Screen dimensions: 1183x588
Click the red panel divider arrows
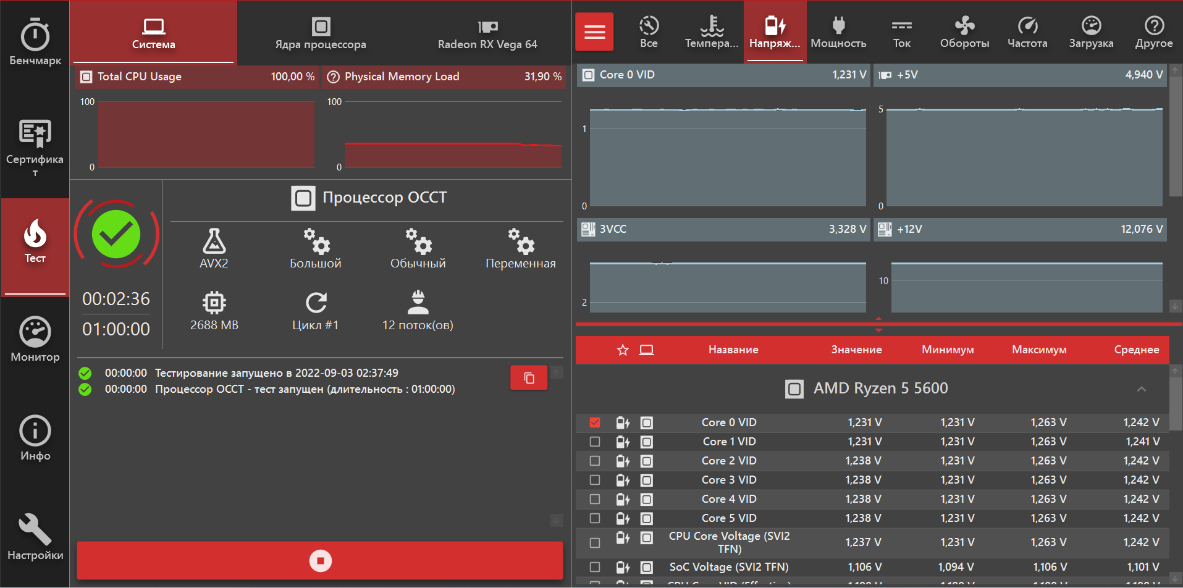pos(878,324)
